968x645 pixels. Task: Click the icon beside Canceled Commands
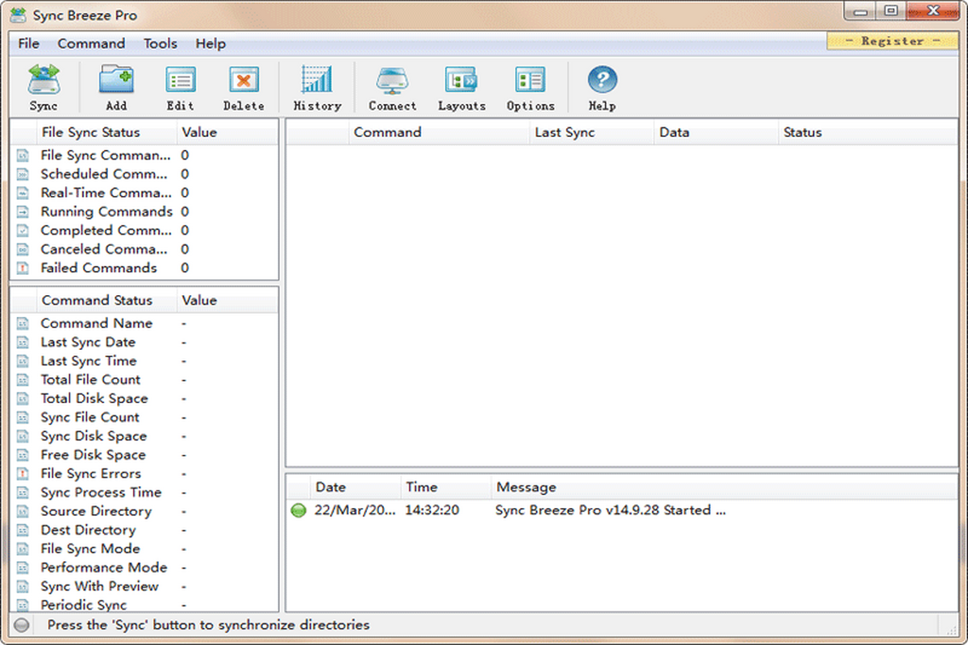pyautogui.click(x=23, y=250)
